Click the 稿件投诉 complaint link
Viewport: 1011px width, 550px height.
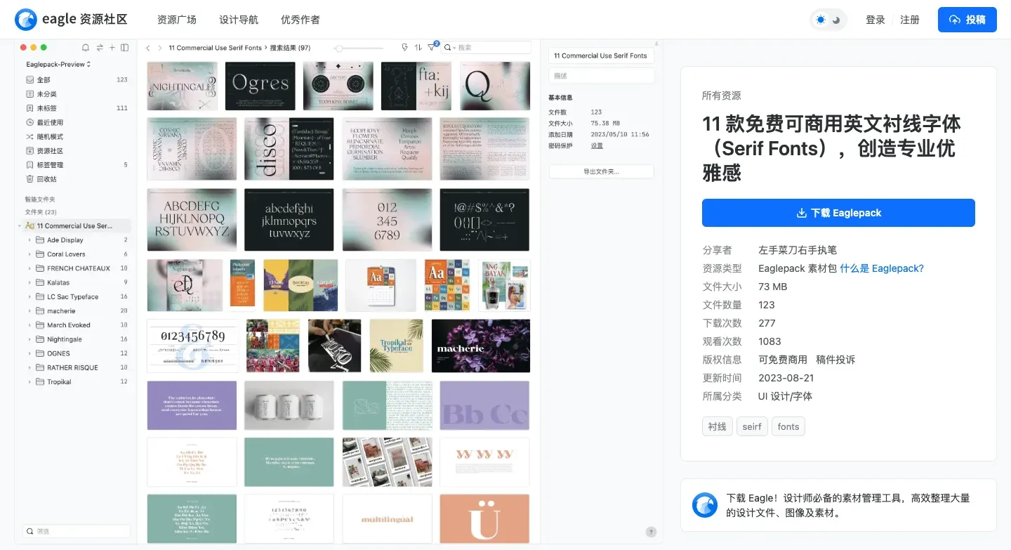[x=835, y=360]
